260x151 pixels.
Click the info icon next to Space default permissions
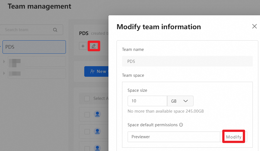coord(181,125)
